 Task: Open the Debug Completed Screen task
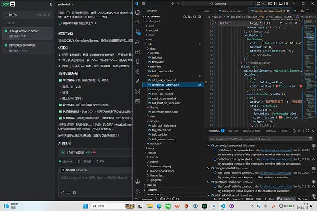click(27, 33)
